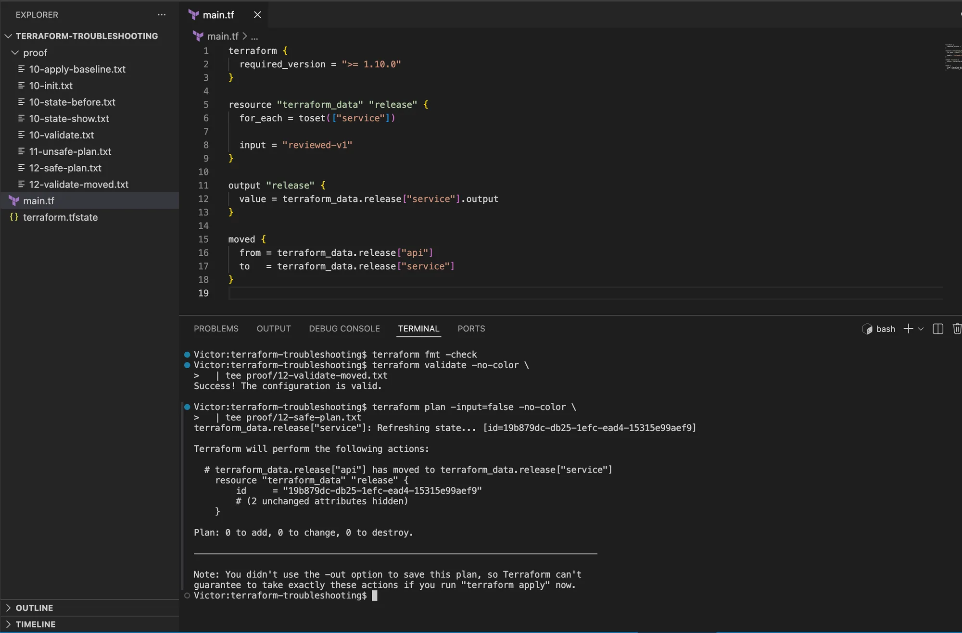The height and width of the screenshot is (633, 962).
Task: Open the launch profile dropdown chevron
Action: (921, 329)
